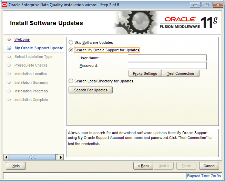Select My Oracle Support Update step
The height and width of the screenshot is (181, 225).
click(x=39, y=48)
